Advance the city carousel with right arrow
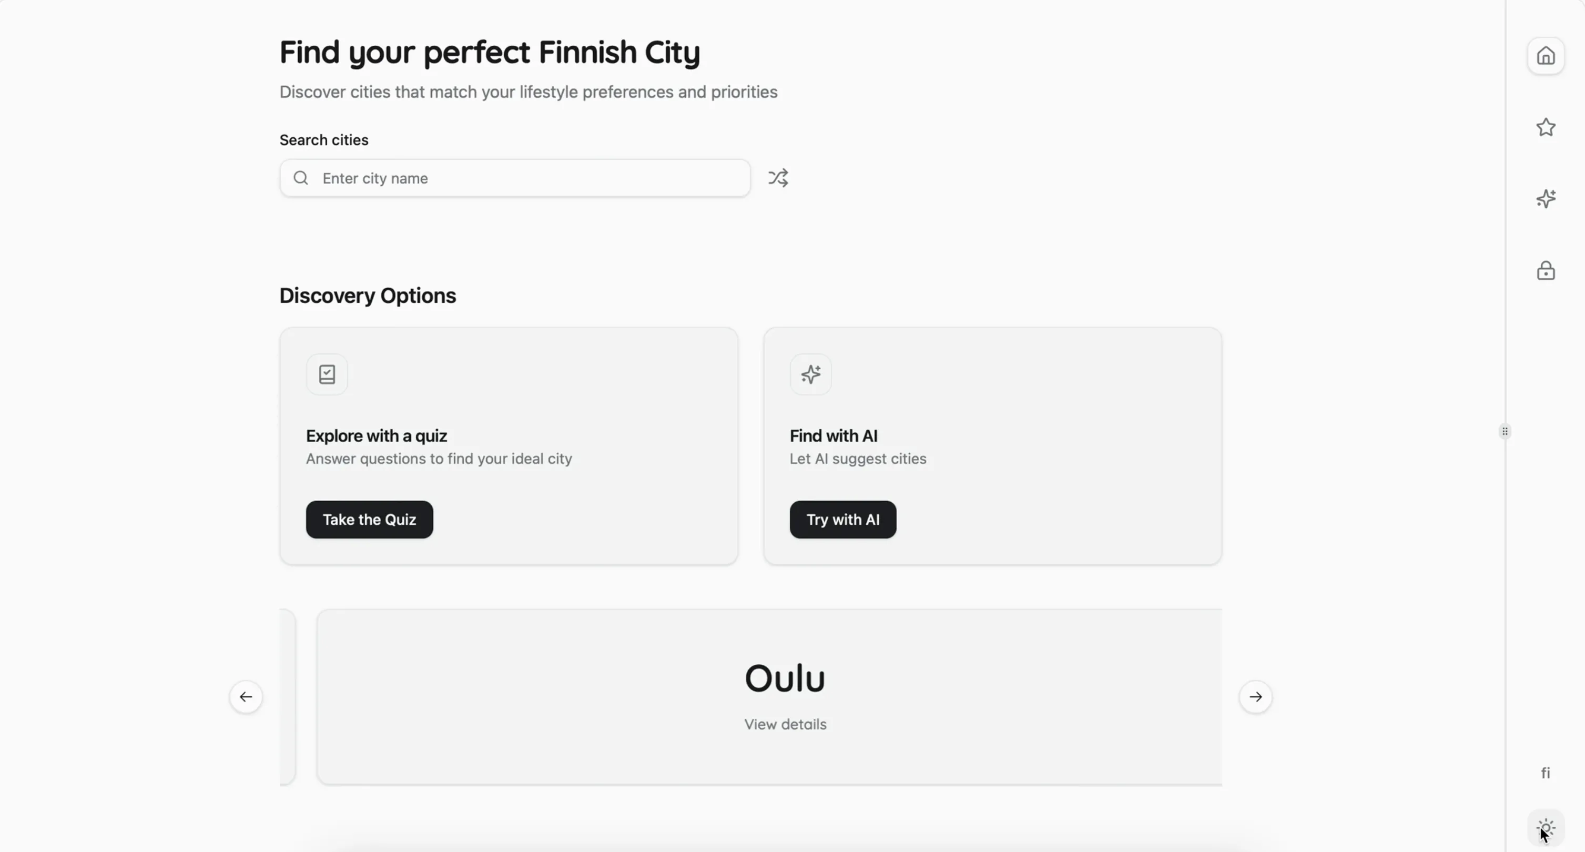 tap(1256, 696)
